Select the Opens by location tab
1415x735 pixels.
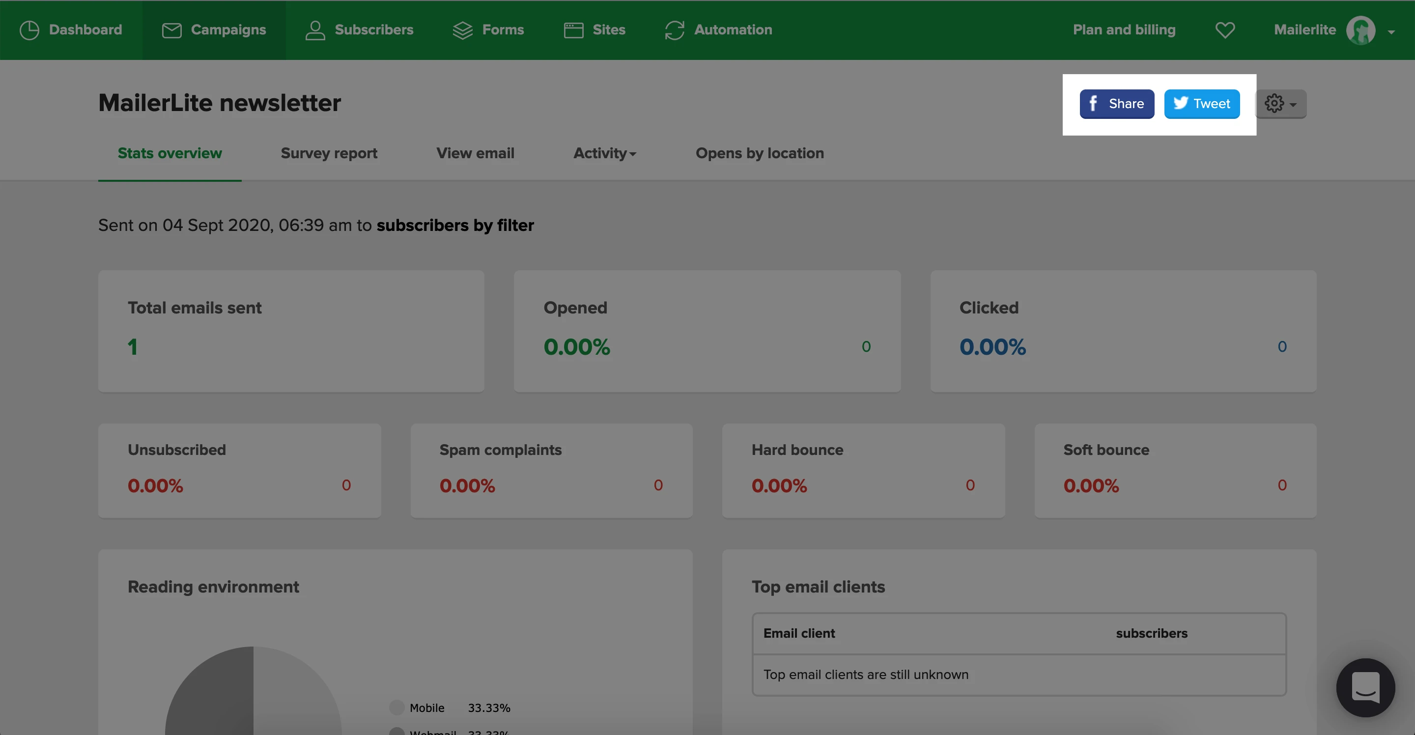pyautogui.click(x=759, y=153)
